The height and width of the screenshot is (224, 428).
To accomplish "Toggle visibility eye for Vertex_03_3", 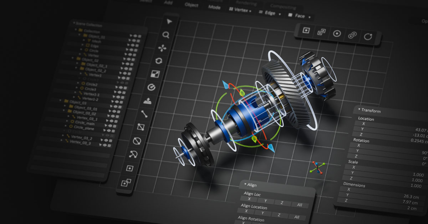I will [x=105, y=145].
